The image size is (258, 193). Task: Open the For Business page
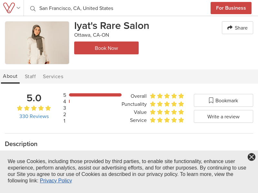point(231,8)
